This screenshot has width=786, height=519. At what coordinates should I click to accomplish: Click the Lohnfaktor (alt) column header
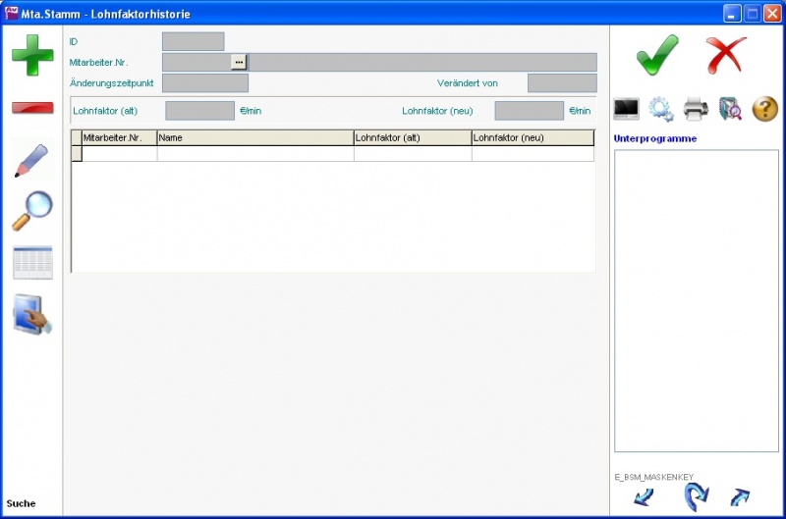coord(413,138)
